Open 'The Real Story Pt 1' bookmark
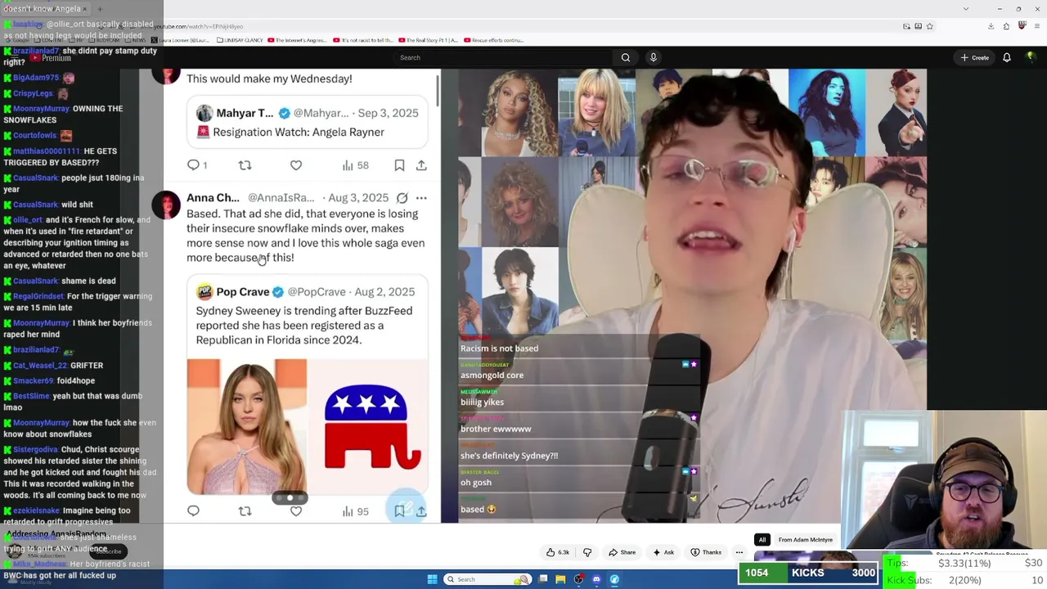Image resolution: width=1047 pixels, height=589 pixels. pyautogui.click(x=429, y=40)
